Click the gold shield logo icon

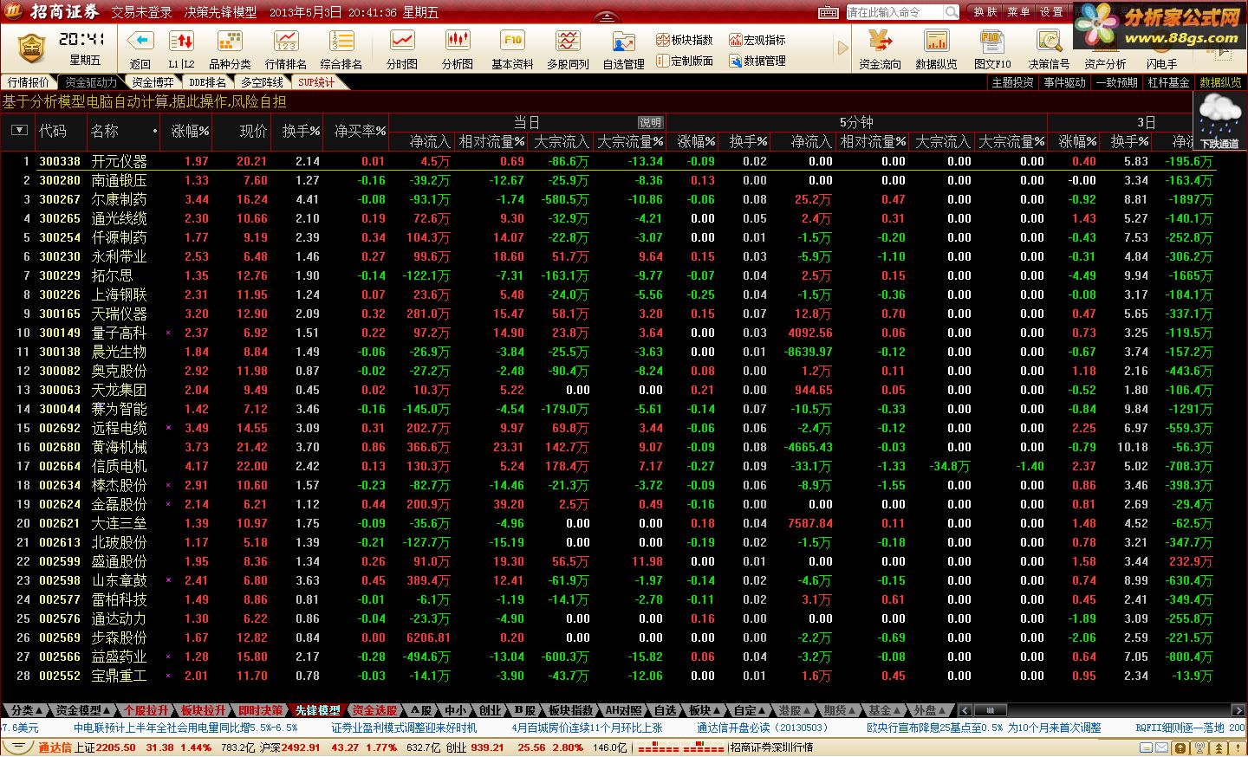[31, 49]
